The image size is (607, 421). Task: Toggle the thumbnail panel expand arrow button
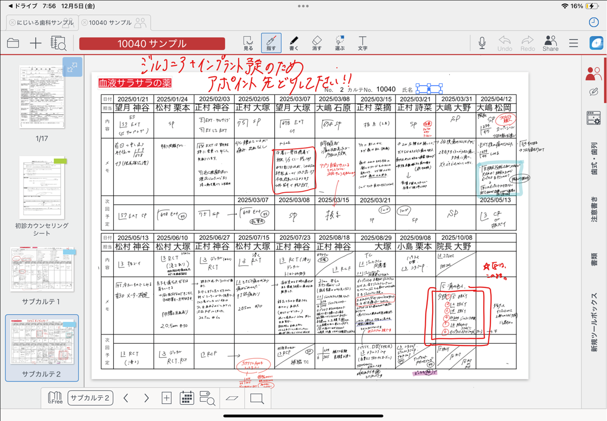72,67
